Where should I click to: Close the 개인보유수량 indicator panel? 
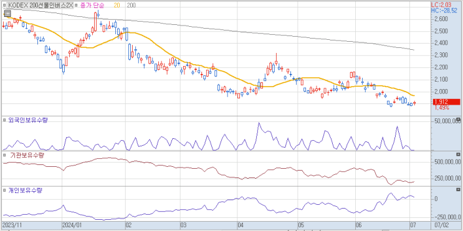click(458, 190)
